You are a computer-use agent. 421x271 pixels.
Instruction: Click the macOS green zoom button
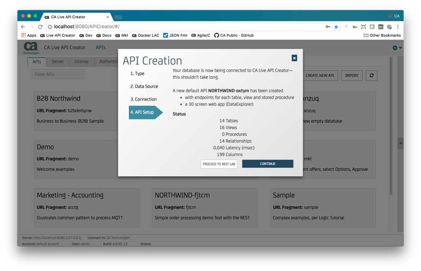(x=35, y=16)
